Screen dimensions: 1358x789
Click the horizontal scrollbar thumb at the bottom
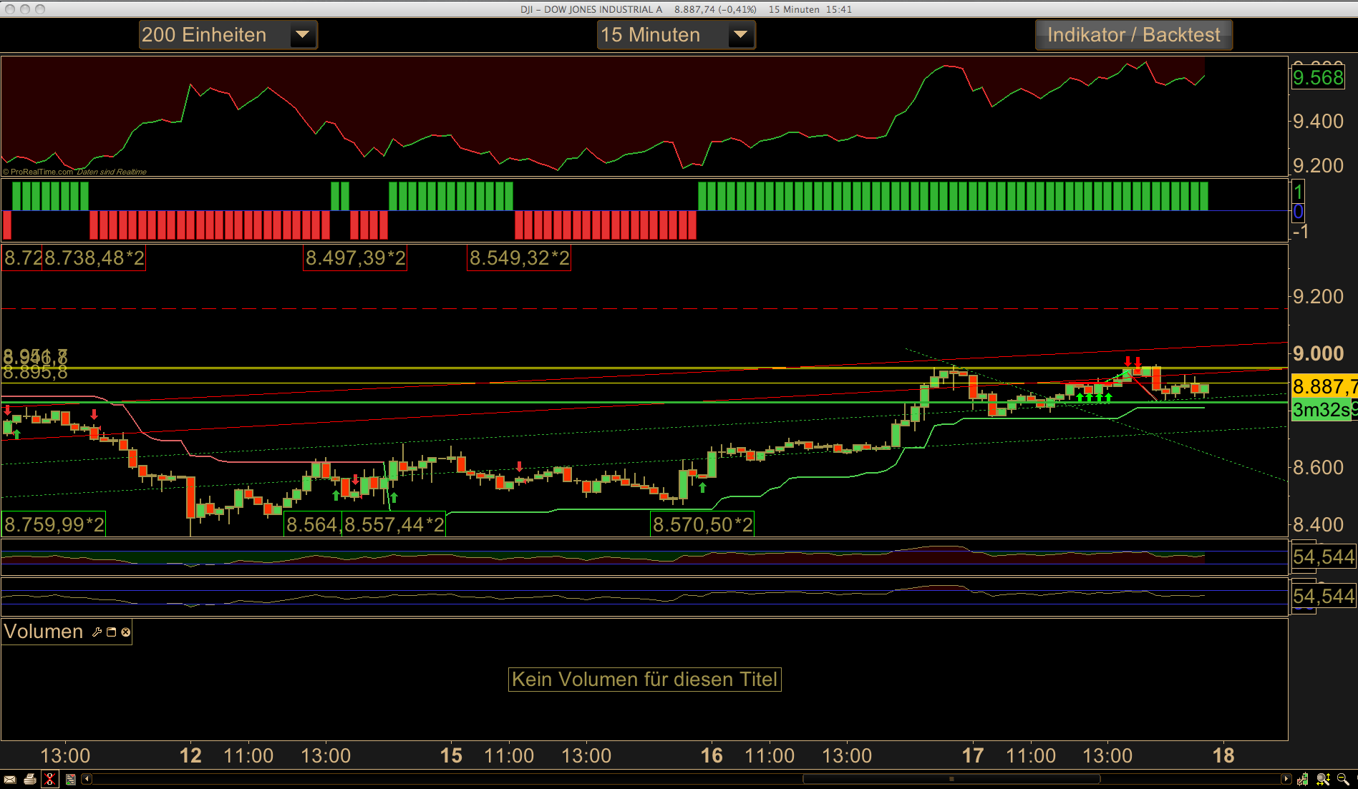951,779
